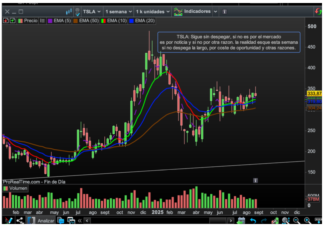Click the candlestick chart style icon
Image resolution: width=325 pixels, height=227 pixels.
click(69, 12)
